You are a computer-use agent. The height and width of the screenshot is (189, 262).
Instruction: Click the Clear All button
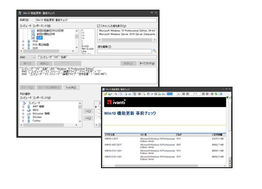pos(147,63)
